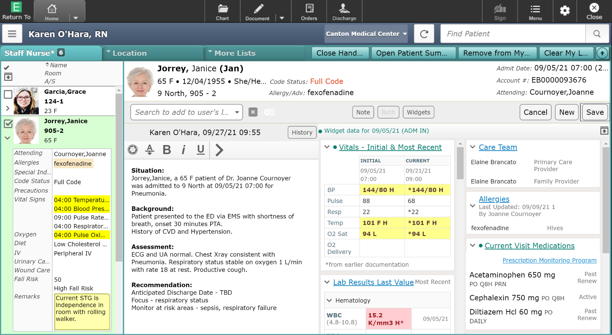Collapse the Hematology lab section
The image size is (612, 335).
(x=329, y=300)
